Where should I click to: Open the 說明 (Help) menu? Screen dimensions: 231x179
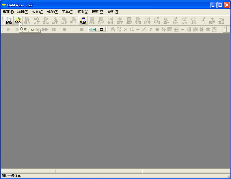[113, 12]
